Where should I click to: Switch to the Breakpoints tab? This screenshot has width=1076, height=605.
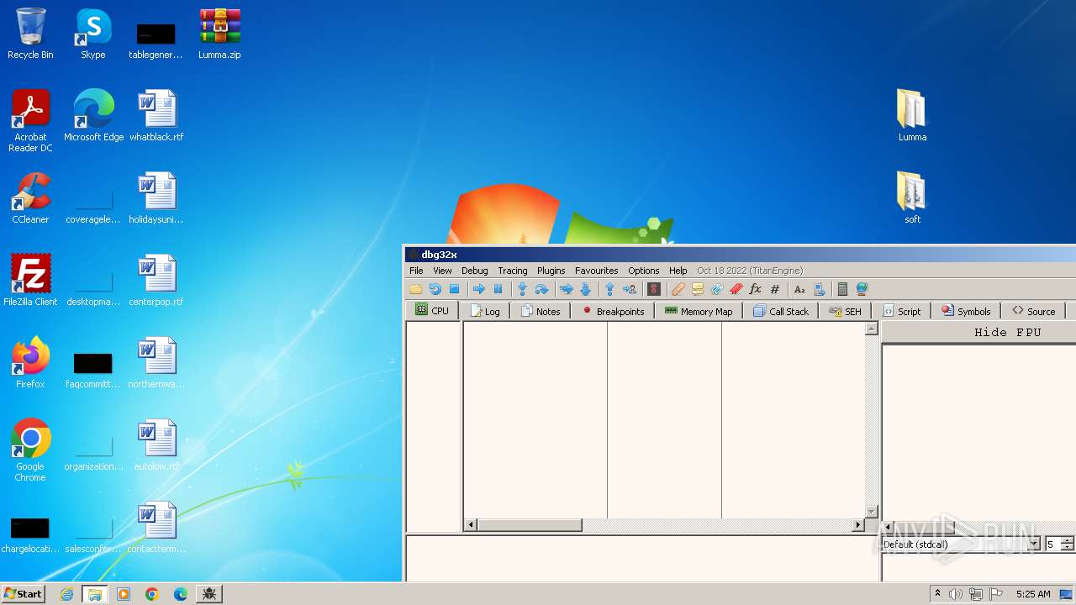[x=613, y=311]
